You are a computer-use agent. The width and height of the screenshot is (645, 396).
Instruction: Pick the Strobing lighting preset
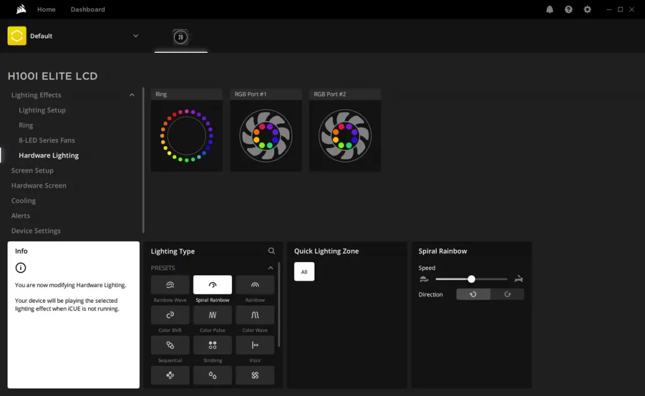212,345
